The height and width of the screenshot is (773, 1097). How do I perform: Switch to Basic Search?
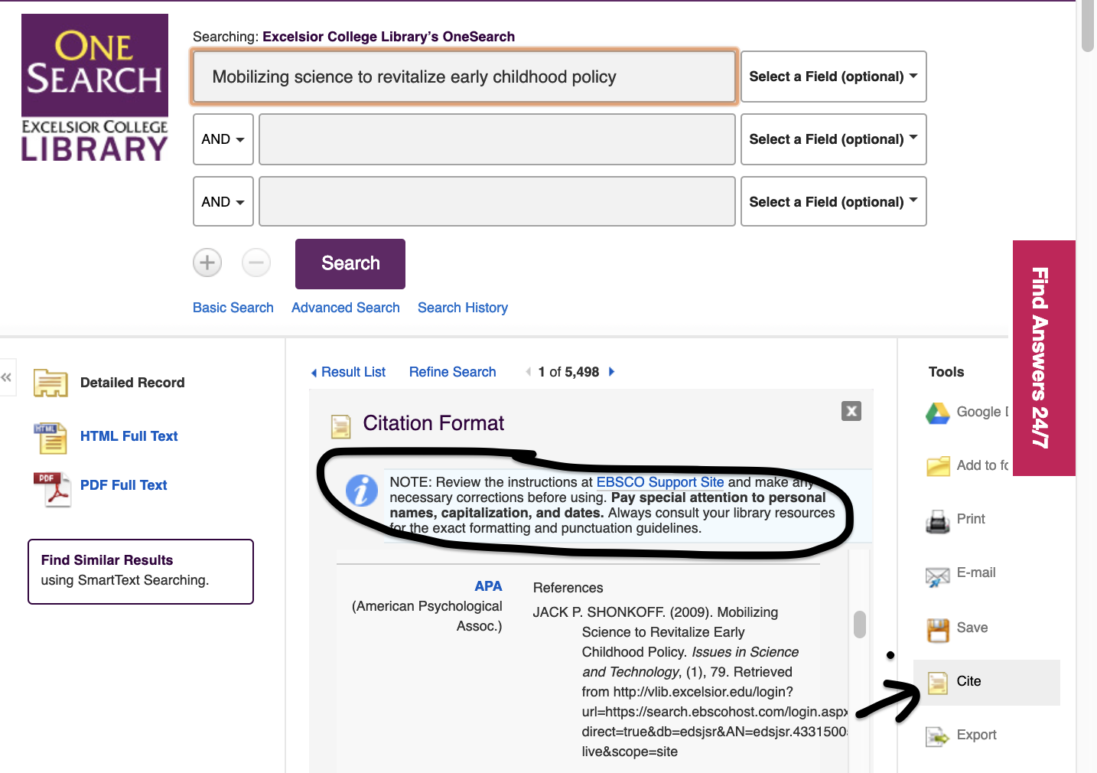[x=233, y=308]
